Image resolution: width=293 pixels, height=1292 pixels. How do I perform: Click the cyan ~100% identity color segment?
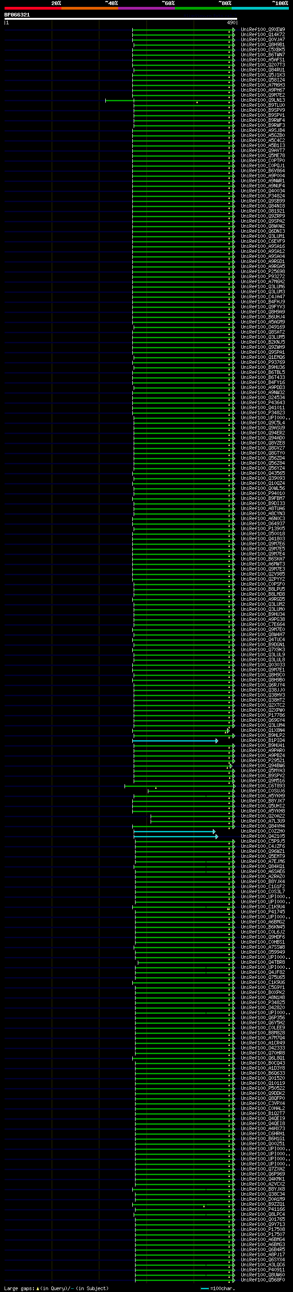(x=260, y=8)
